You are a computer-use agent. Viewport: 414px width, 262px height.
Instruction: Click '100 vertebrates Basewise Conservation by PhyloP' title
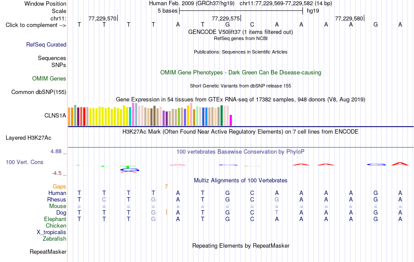tap(241, 151)
